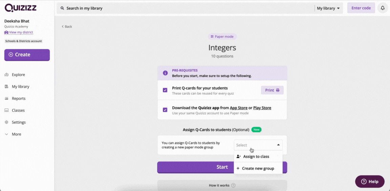Click the Explore sidebar icon

tap(7, 75)
